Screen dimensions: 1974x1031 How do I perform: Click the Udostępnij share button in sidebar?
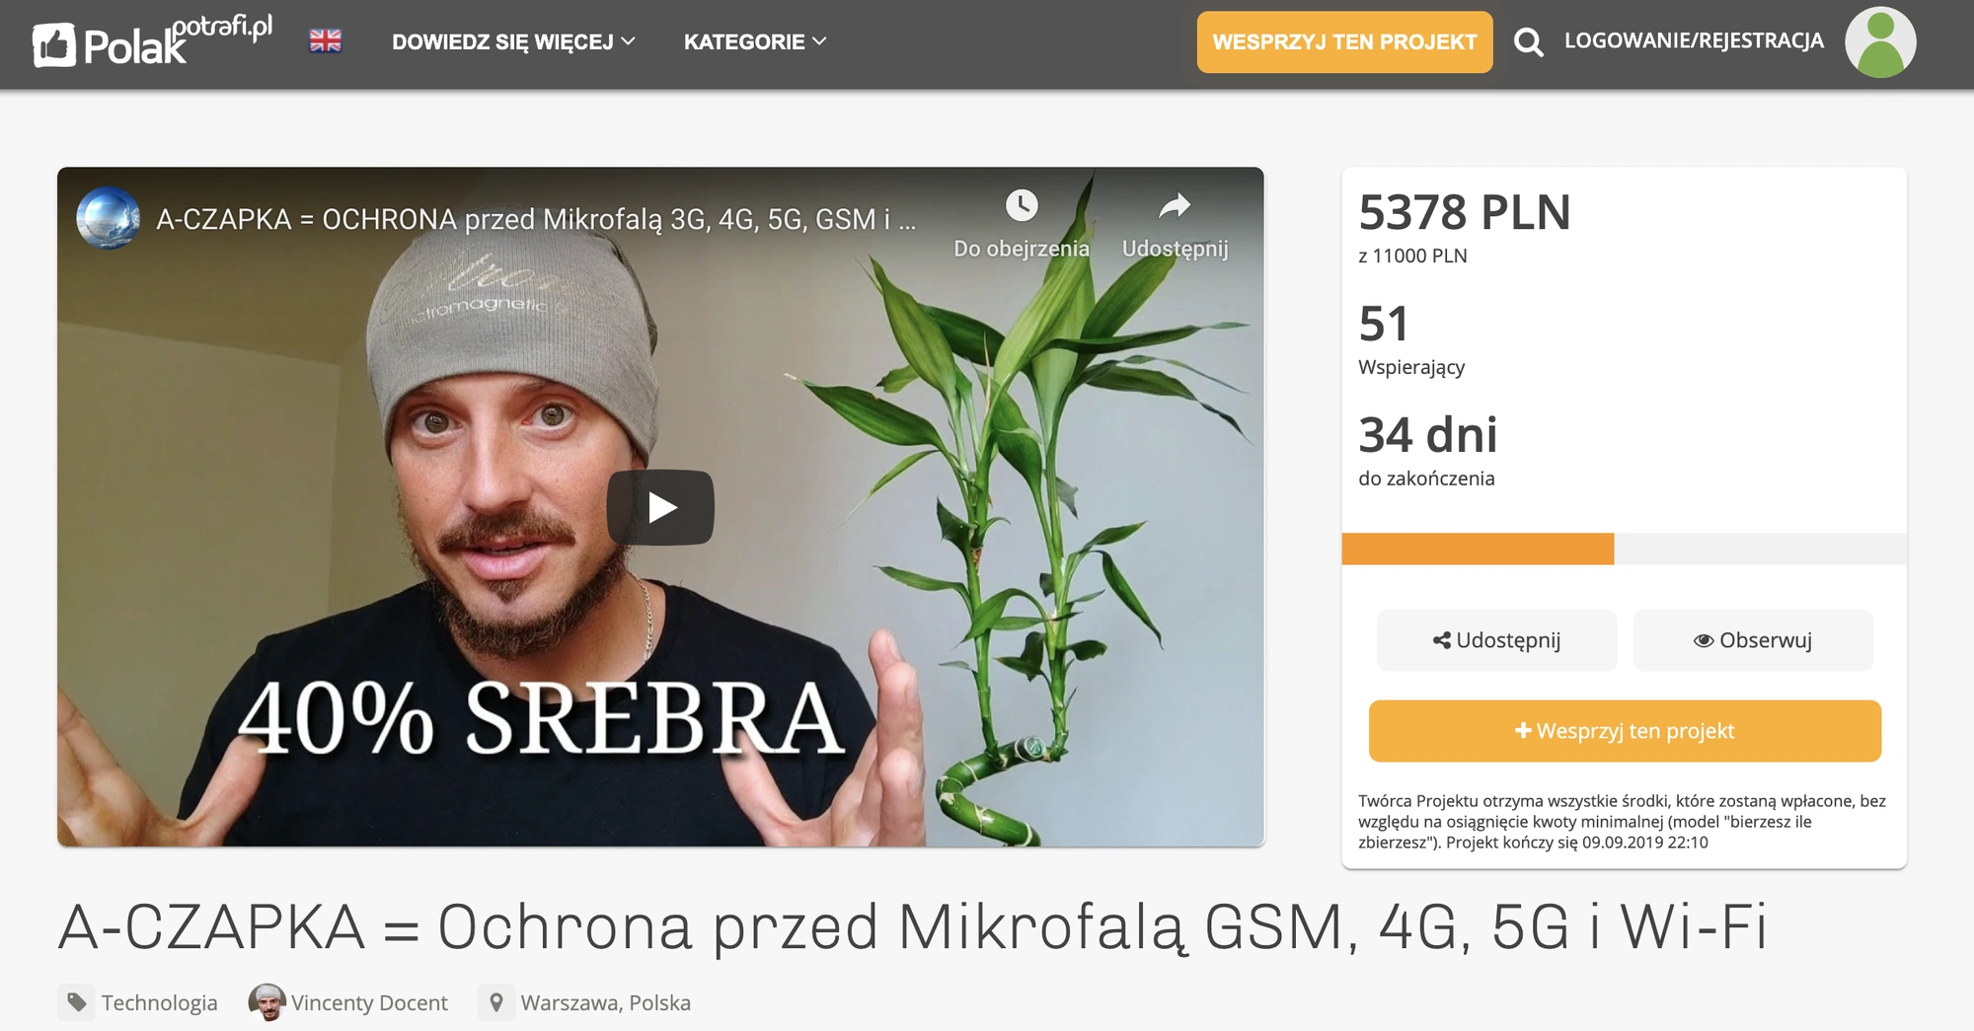pyautogui.click(x=1497, y=640)
